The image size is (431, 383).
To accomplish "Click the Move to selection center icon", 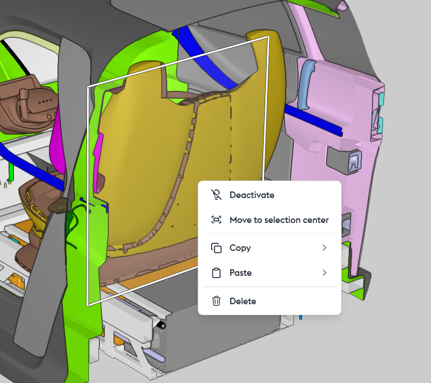I will [216, 220].
